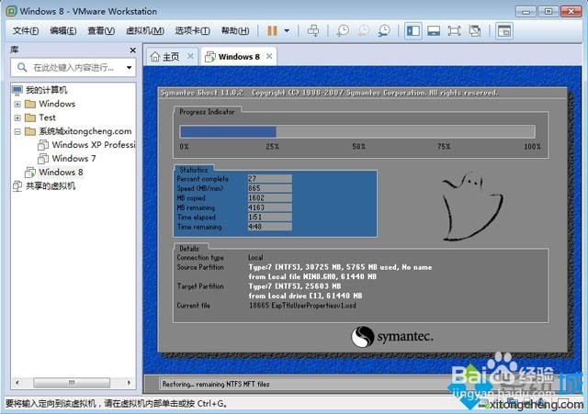Click the library scrollbar right arrow
Image resolution: width=588 pixels, height=414 pixels.
[129, 383]
